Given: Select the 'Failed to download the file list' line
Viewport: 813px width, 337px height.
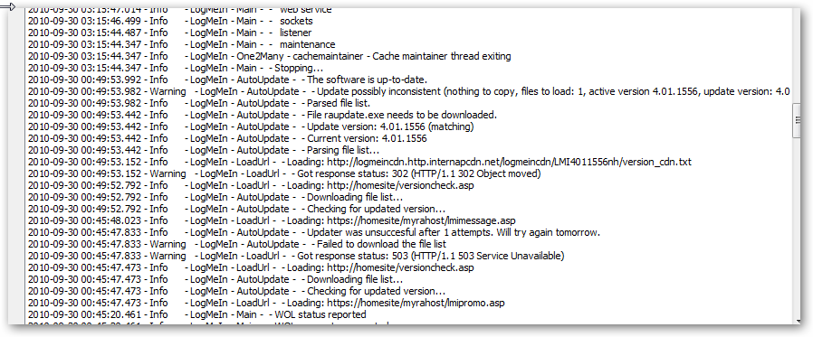Looking at the screenshot, I should click(237, 244).
